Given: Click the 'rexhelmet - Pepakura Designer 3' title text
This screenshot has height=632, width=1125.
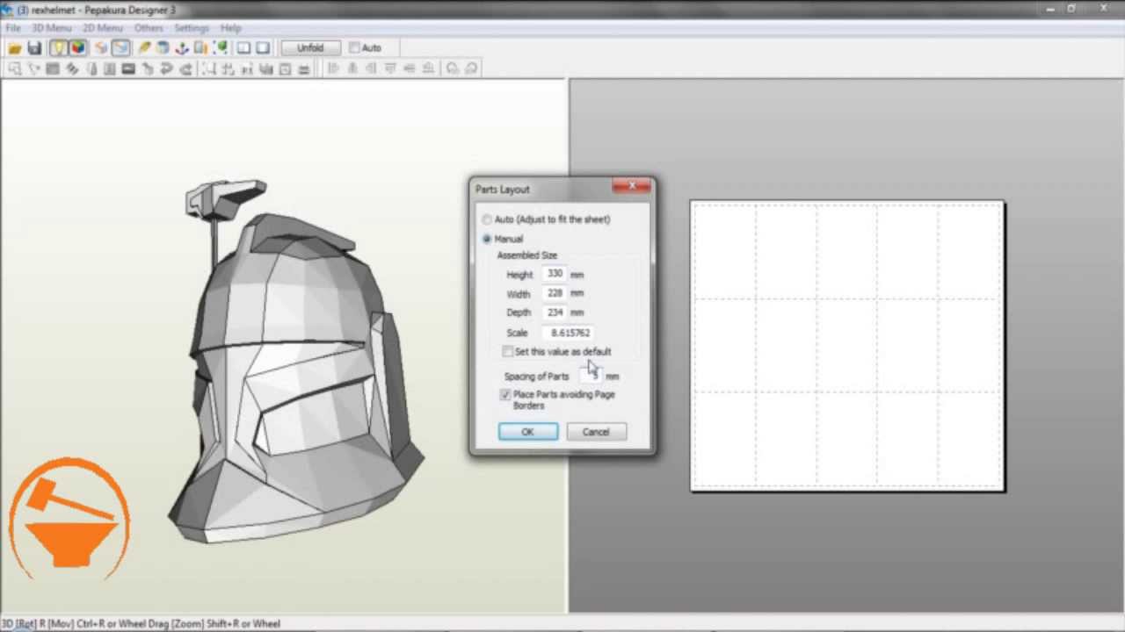Looking at the screenshot, I should tap(104, 10).
